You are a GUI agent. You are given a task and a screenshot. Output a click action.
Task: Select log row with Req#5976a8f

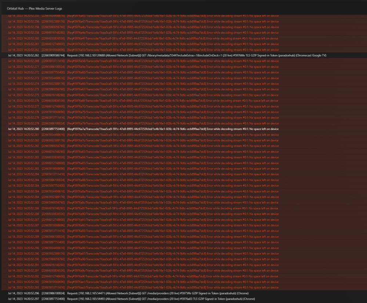183,208
